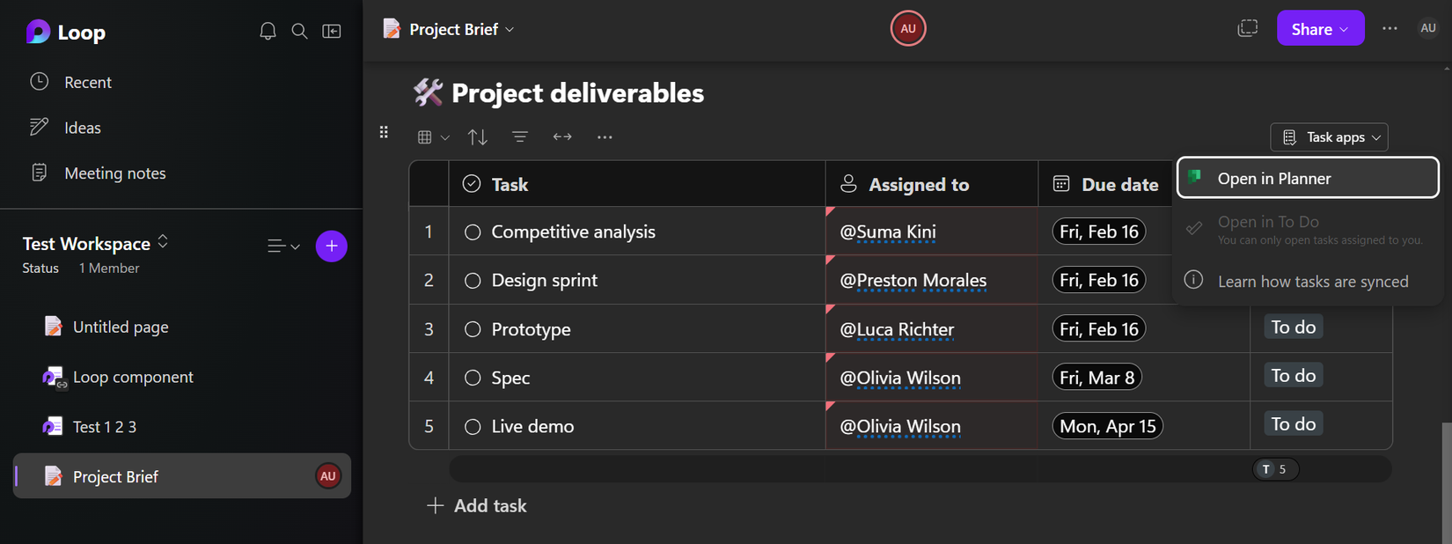Open the Meeting notes sidebar item
This screenshot has height=544, width=1452.
[114, 173]
